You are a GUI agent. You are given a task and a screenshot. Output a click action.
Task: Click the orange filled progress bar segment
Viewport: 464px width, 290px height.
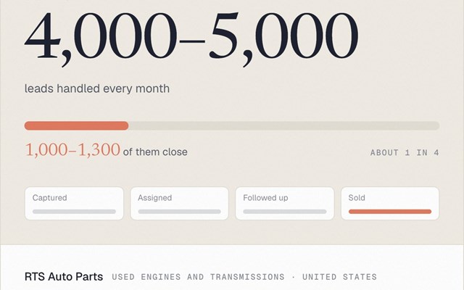[x=76, y=125]
